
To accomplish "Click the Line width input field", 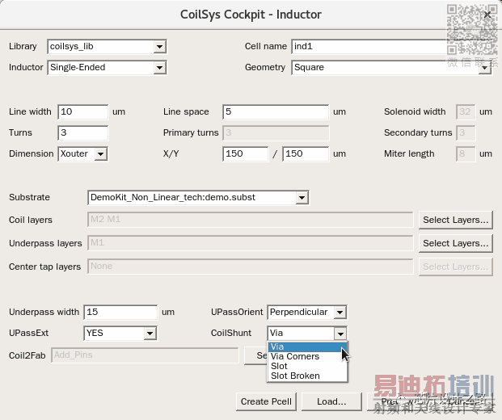I will (83, 112).
